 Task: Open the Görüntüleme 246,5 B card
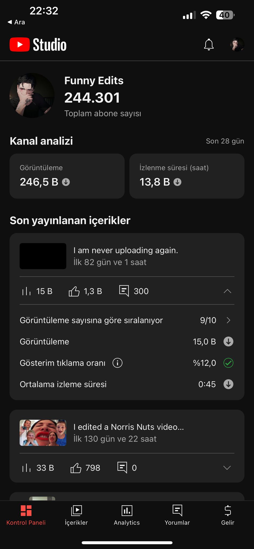[67, 176]
